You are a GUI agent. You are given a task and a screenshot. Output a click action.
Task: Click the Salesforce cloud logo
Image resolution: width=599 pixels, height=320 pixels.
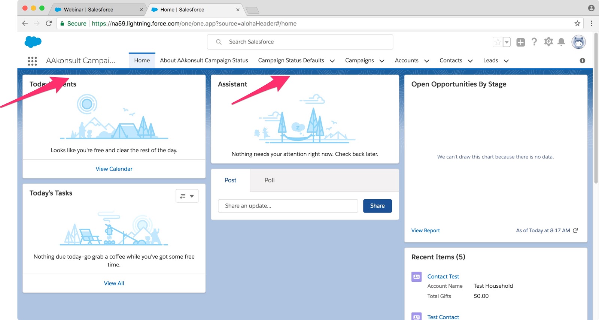tap(33, 42)
